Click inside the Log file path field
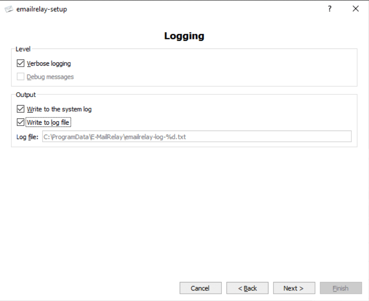This screenshot has height=301, width=369. (x=197, y=136)
